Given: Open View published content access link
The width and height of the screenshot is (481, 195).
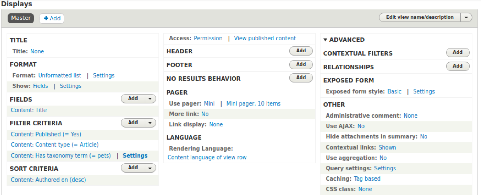Looking at the screenshot, I should click(265, 38).
